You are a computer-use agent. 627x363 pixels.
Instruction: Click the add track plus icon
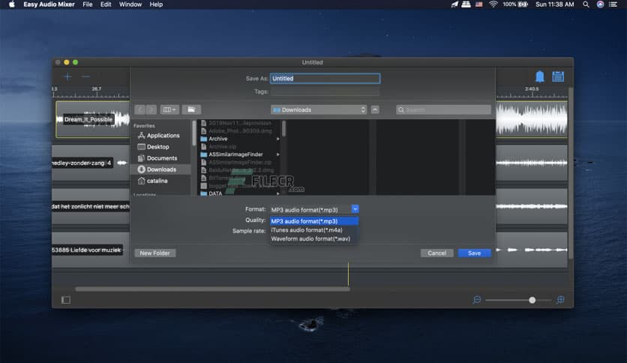point(67,76)
